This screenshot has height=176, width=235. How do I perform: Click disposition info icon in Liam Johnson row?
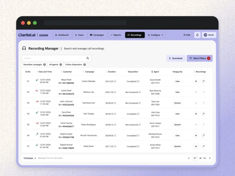[140, 103]
